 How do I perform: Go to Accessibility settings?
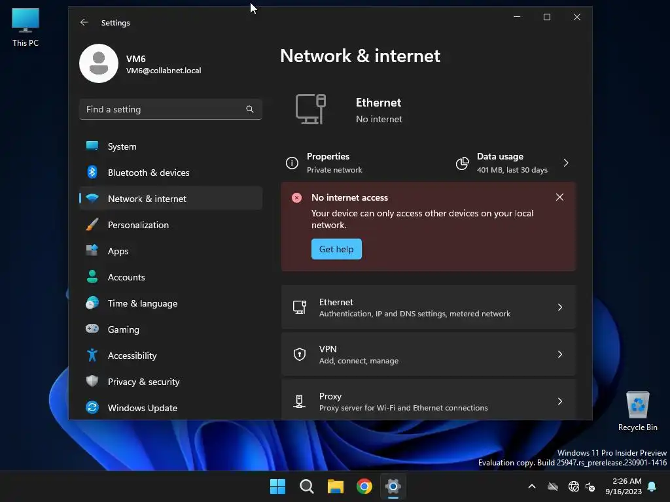(171, 356)
